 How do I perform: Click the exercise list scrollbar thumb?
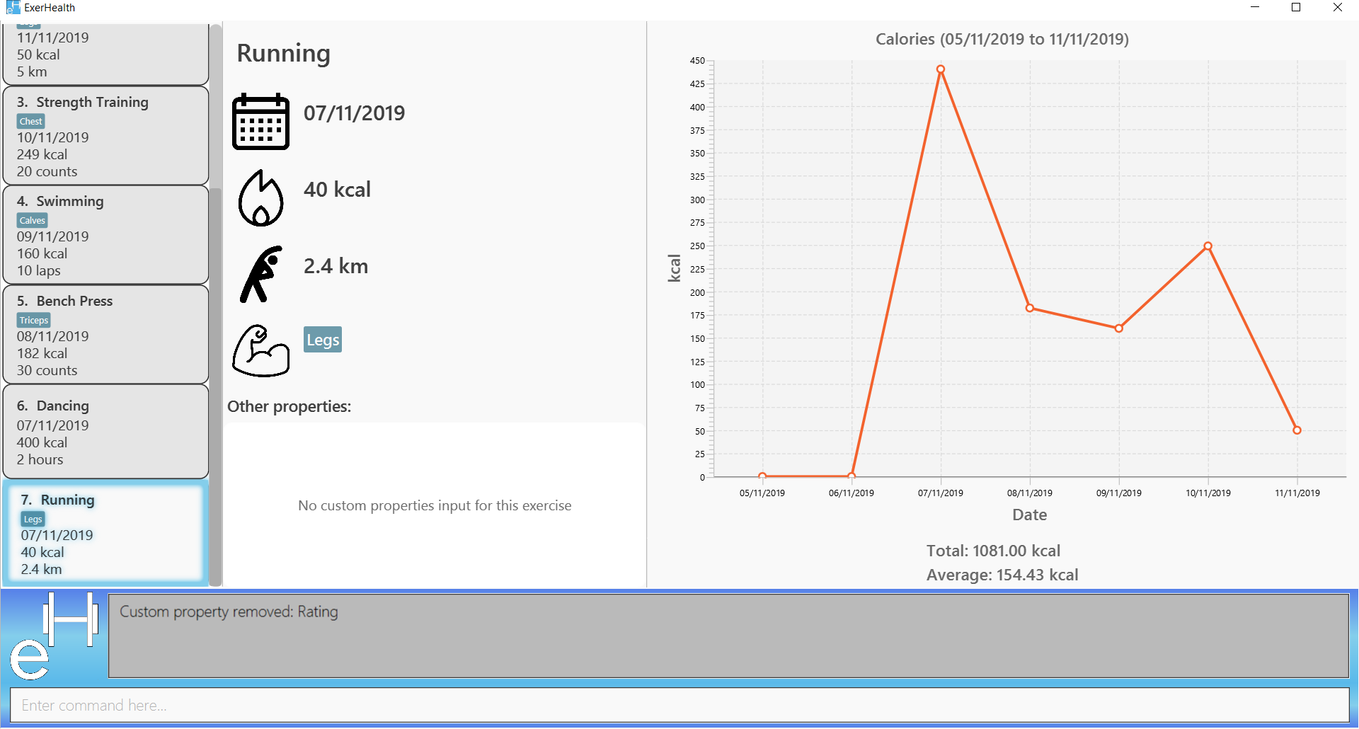pos(216,386)
